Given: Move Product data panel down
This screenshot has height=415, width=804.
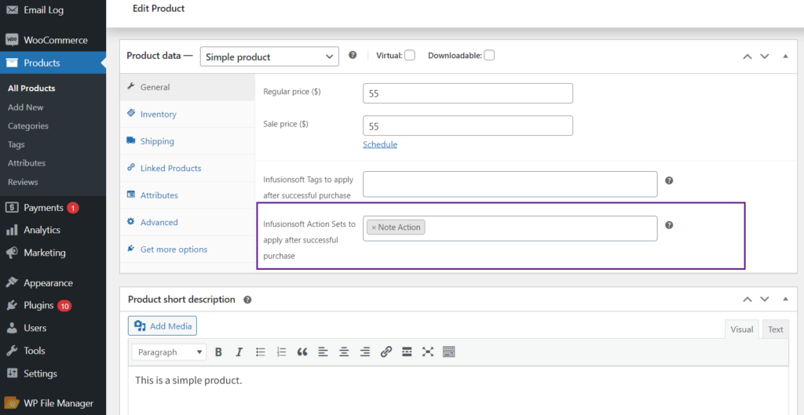Looking at the screenshot, I should click(765, 56).
